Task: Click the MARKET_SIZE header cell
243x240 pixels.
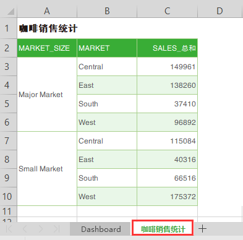Action: (x=47, y=48)
